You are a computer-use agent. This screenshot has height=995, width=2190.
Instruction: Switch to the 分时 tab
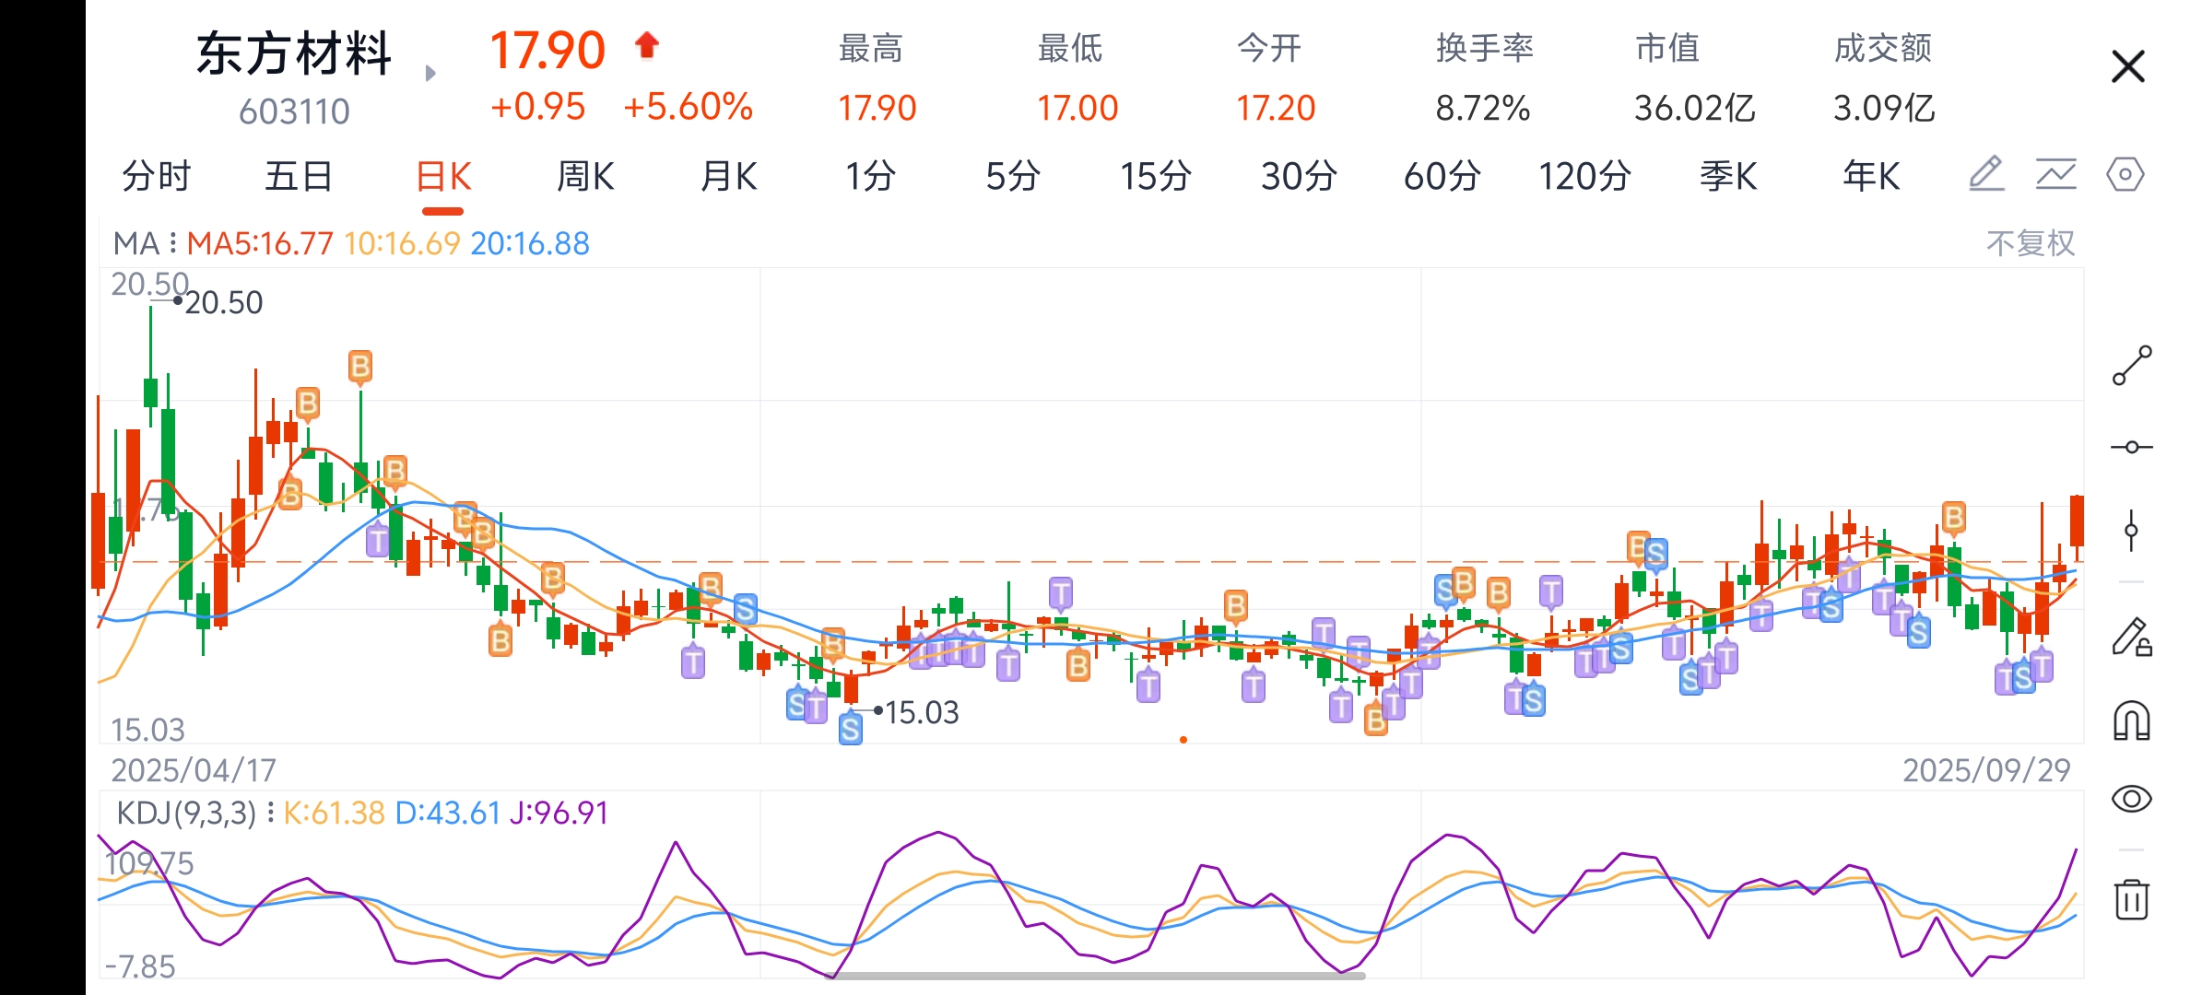[x=157, y=176]
